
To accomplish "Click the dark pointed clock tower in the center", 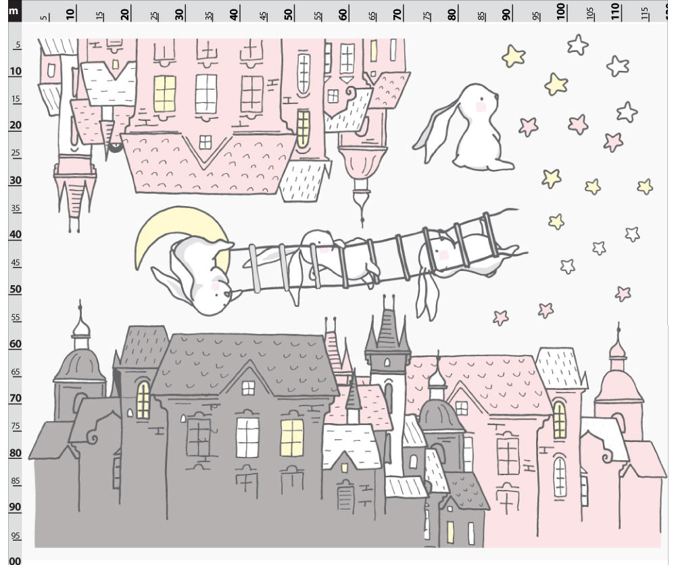I will (x=387, y=351).
